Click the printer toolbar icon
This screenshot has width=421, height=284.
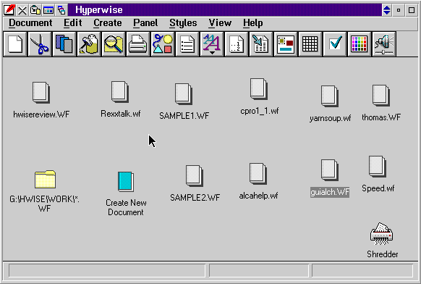click(x=138, y=44)
